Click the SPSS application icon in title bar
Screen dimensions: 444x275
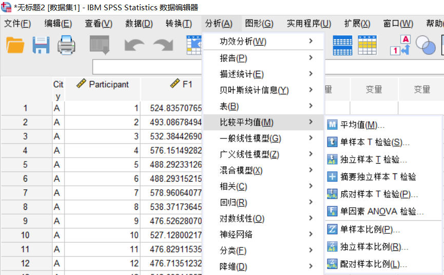pos(6,7)
